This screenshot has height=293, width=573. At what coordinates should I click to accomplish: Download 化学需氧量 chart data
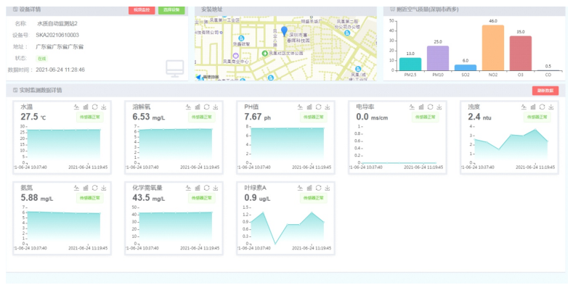point(216,188)
